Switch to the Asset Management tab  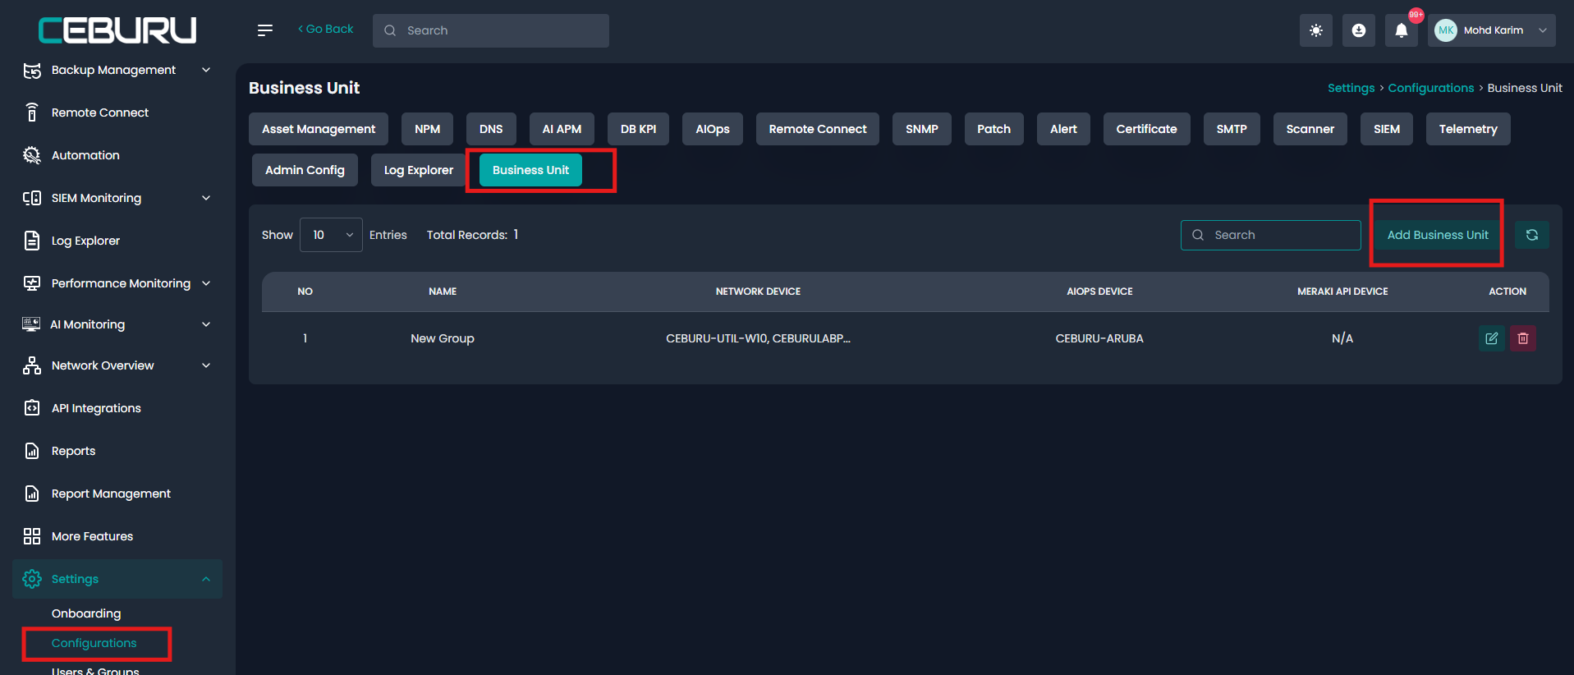click(319, 129)
